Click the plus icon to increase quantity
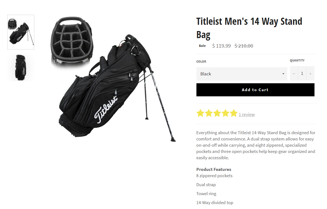 310,74
